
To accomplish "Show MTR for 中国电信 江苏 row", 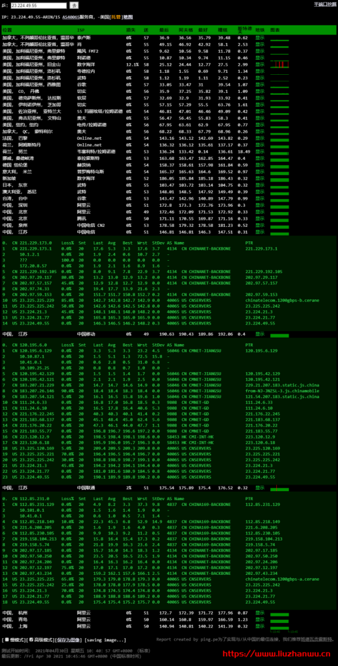I will [260, 232].
